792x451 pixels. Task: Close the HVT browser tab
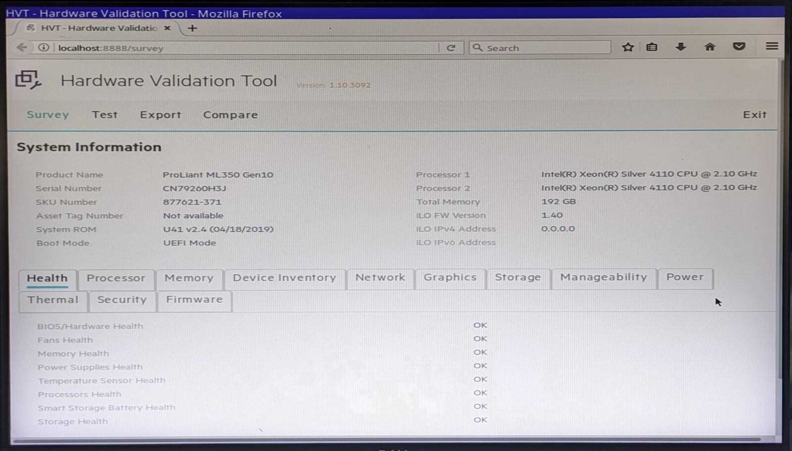pos(167,28)
